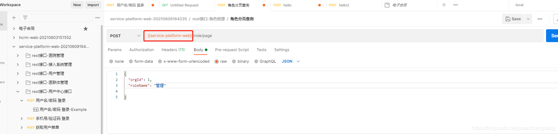The width and height of the screenshot is (558, 134).
Task: Open the tab bar ellipsis options
Action: coord(456,5)
